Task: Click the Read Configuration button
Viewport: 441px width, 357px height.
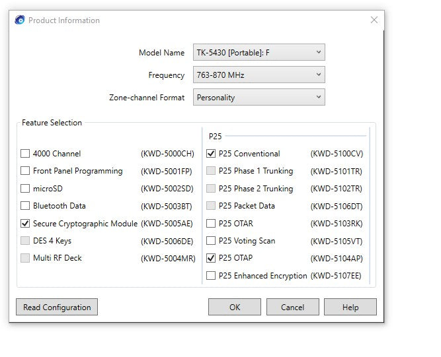Action: tap(57, 307)
